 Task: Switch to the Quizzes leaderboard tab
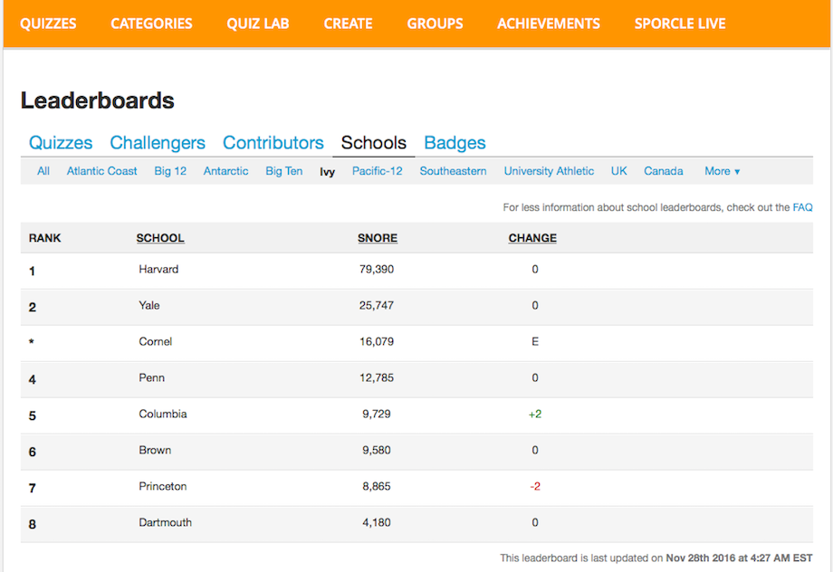pos(60,142)
